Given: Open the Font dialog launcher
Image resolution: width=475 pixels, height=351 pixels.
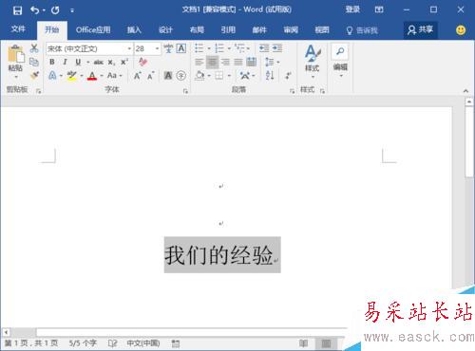Looking at the screenshot, I should coord(185,91).
